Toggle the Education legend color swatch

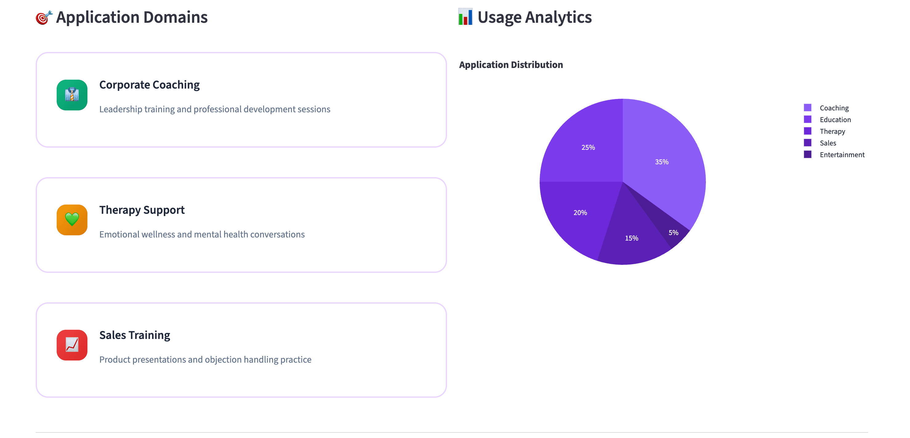click(807, 119)
